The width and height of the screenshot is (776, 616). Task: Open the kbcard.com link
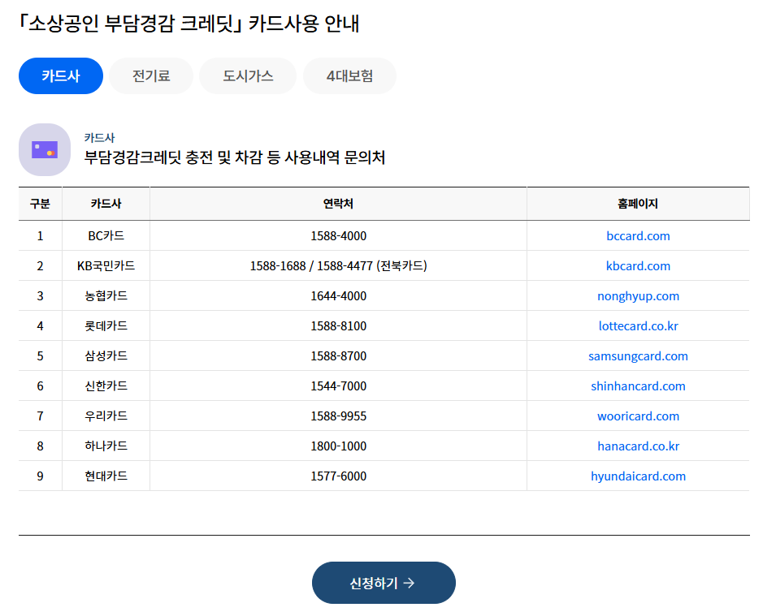click(x=638, y=266)
